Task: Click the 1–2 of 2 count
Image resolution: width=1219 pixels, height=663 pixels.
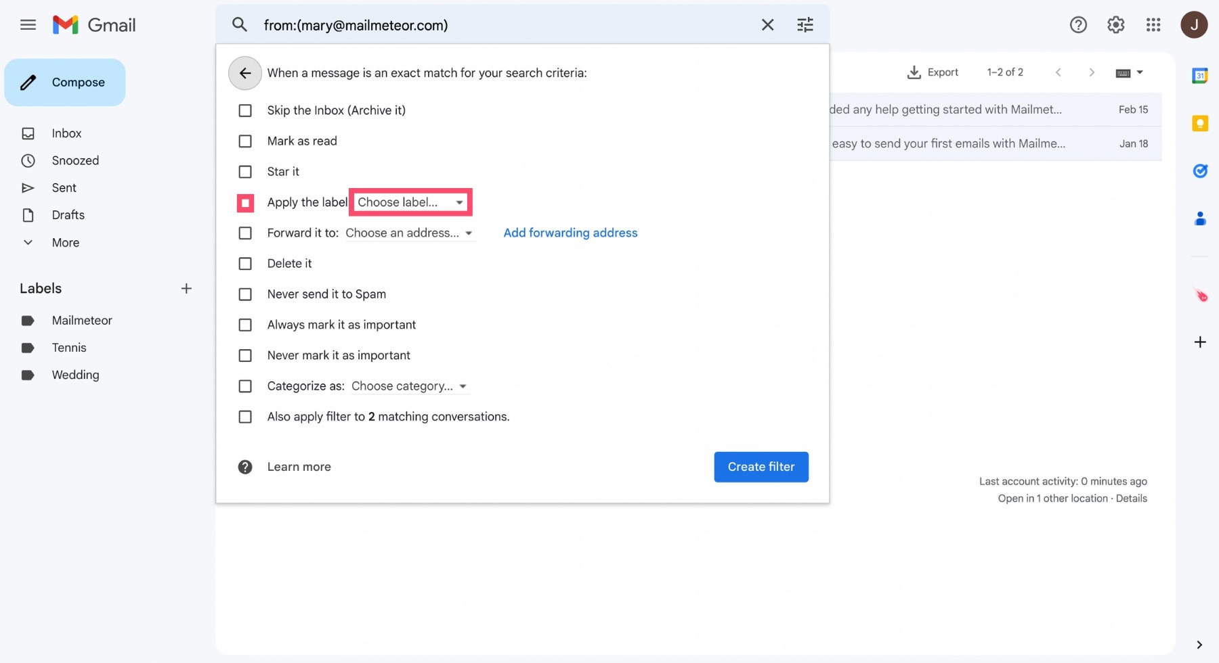Action: [1005, 72]
